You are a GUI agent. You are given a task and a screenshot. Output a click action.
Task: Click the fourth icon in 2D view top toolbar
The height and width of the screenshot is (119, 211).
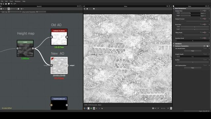coord(94,9)
